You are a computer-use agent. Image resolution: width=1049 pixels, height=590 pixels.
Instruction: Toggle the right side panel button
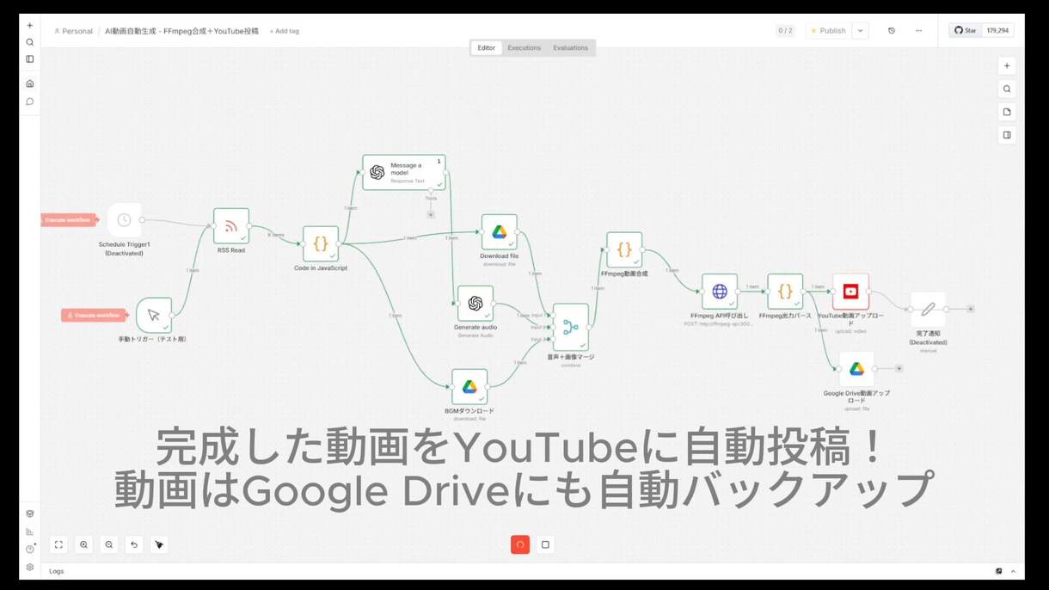point(1007,135)
